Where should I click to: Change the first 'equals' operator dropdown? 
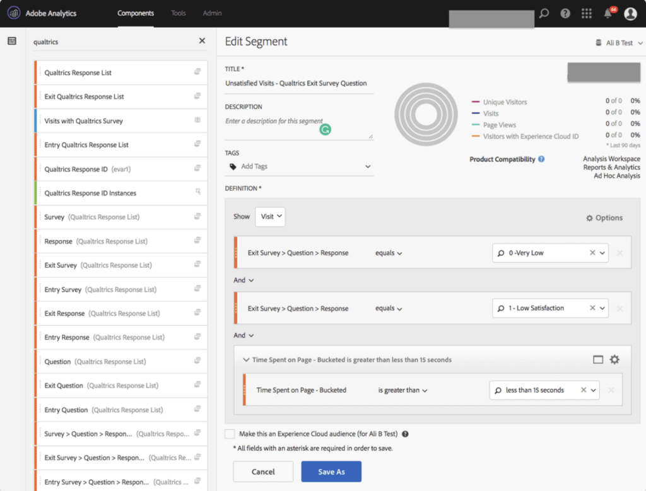(x=389, y=253)
